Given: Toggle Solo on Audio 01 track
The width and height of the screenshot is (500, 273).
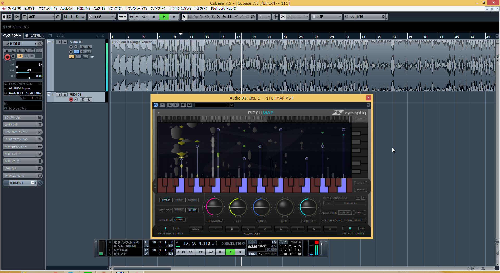Looking at the screenshot, I should pos(65,42).
